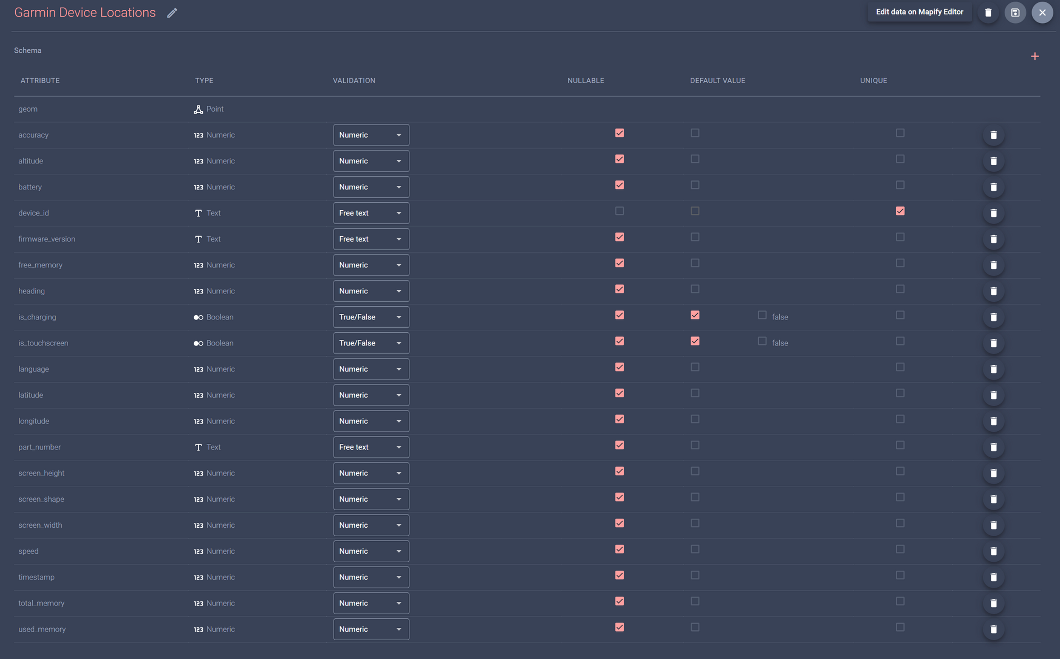1060x659 pixels.
Task: Delete the firmware_version attribute row
Action: tap(993, 239)
